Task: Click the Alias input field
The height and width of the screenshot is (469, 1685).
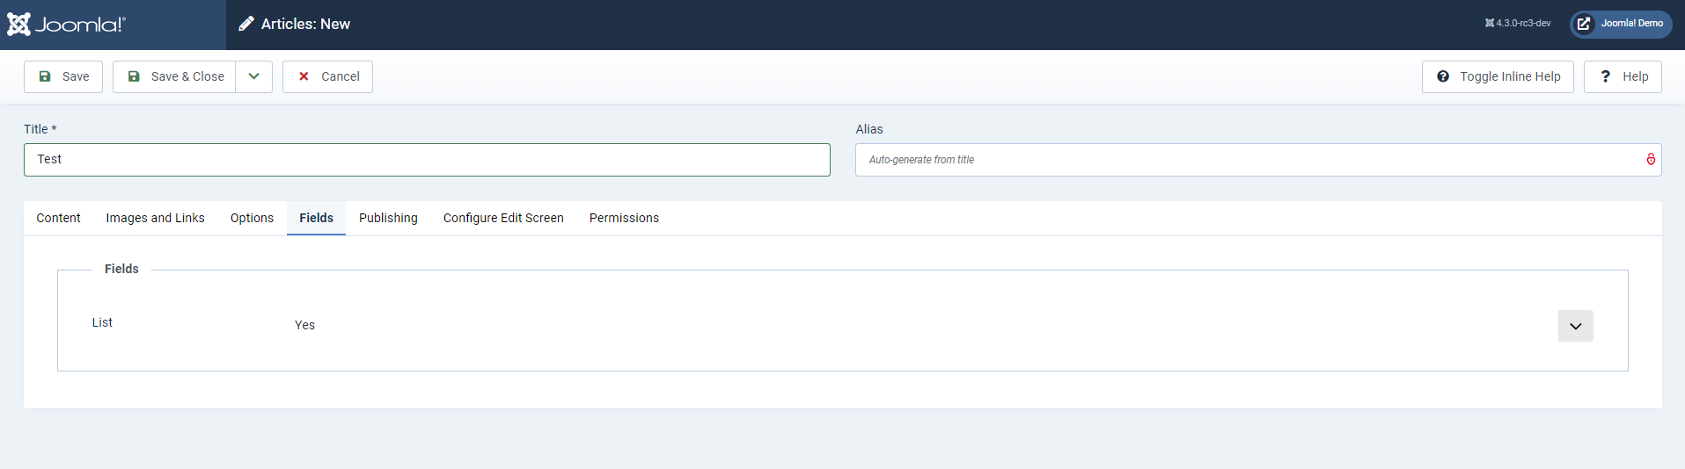Action: coord(1258,160)
